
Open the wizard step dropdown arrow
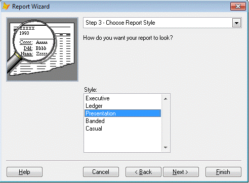[236, 23]
